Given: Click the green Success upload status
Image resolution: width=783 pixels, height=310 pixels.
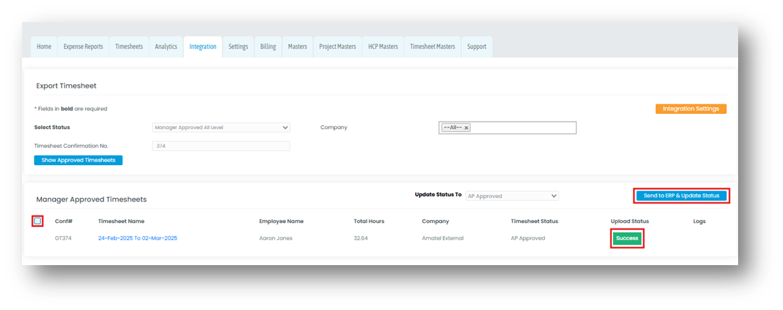Looking at the screenshot, I should pos(627,239).
